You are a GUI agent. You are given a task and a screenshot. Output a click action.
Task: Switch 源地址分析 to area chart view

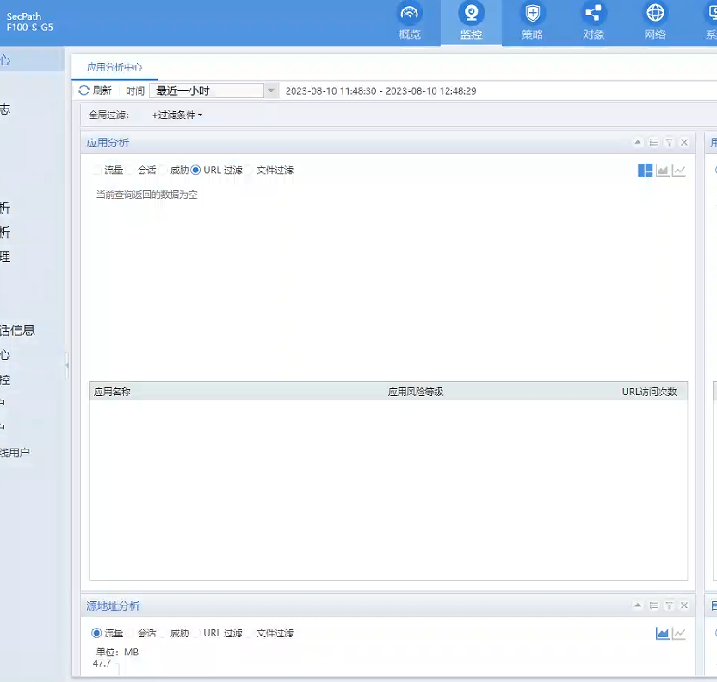pos(662,634)
